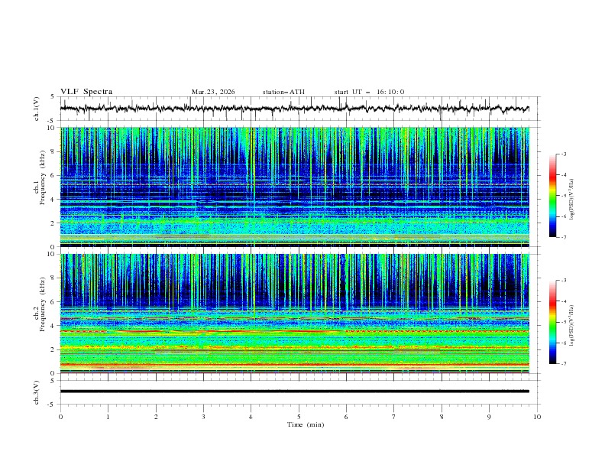Click the ch.1(V) axis label at top left

(x=37, y=109)
